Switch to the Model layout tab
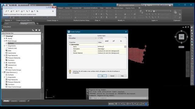The width and height of the screenshot is (195, 109). (x=6, y=101)
